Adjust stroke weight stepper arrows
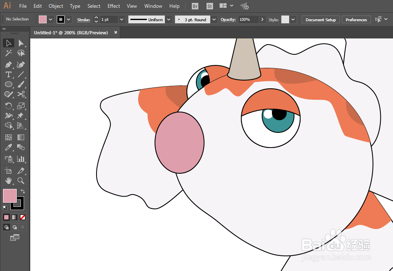Image resolution: width=393 pixels, height=271 pixels. point(96,20)
